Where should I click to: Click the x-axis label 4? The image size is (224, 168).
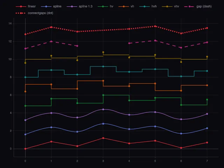click(x=129, y=161)
